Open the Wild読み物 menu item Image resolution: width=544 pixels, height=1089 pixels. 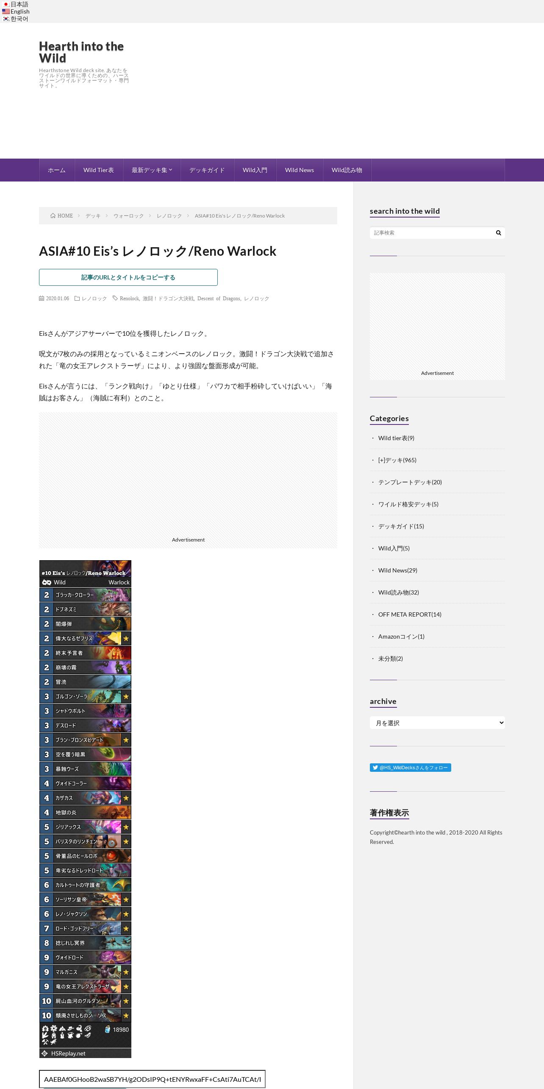click(x=347, y=170)
